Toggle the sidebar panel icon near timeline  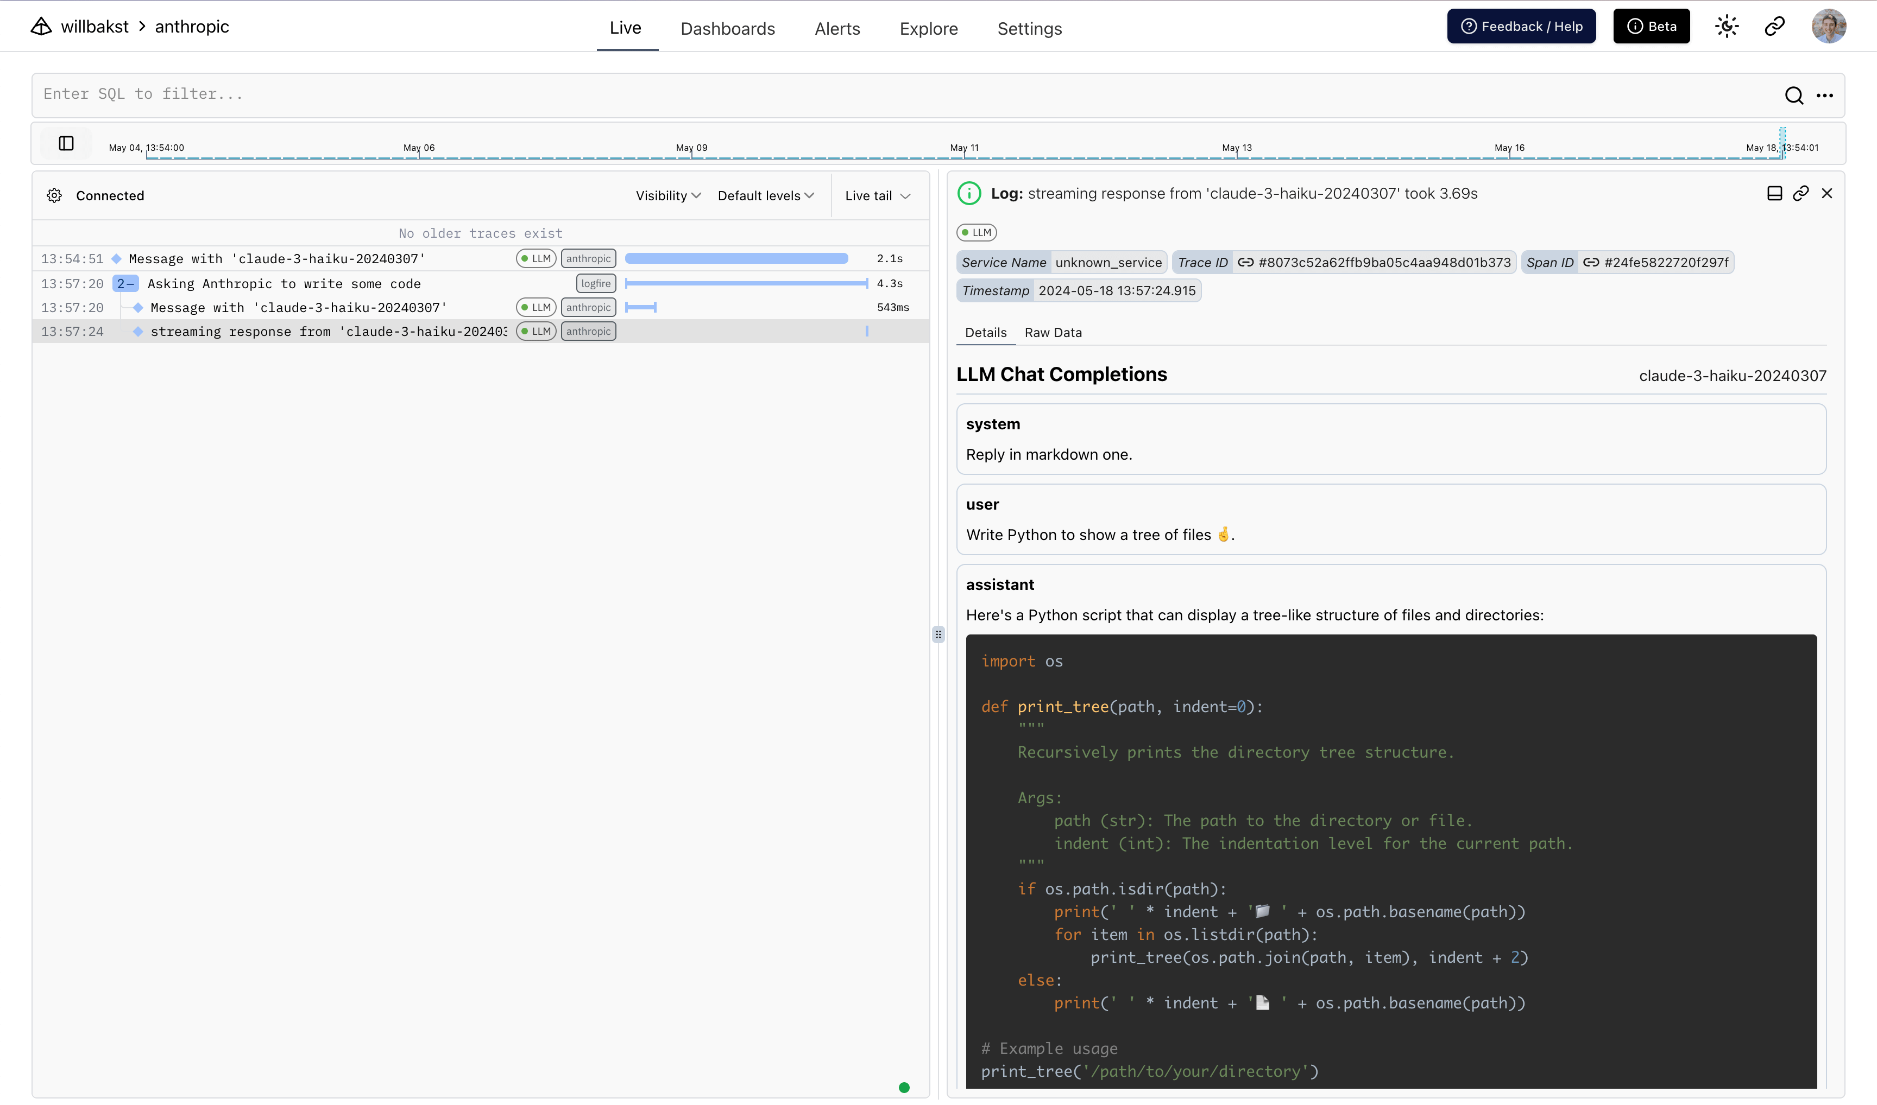pyautogui.click(x=66, y=143)
